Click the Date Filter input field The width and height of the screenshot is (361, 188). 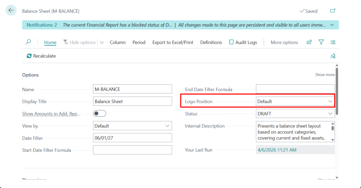pyautogui.click(x=132, y=138)
